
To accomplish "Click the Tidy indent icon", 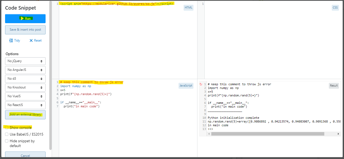I will point(11,40).
